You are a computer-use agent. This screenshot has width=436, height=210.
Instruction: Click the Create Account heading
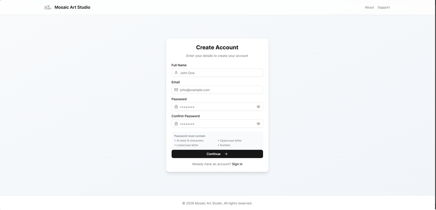[217, 47]
